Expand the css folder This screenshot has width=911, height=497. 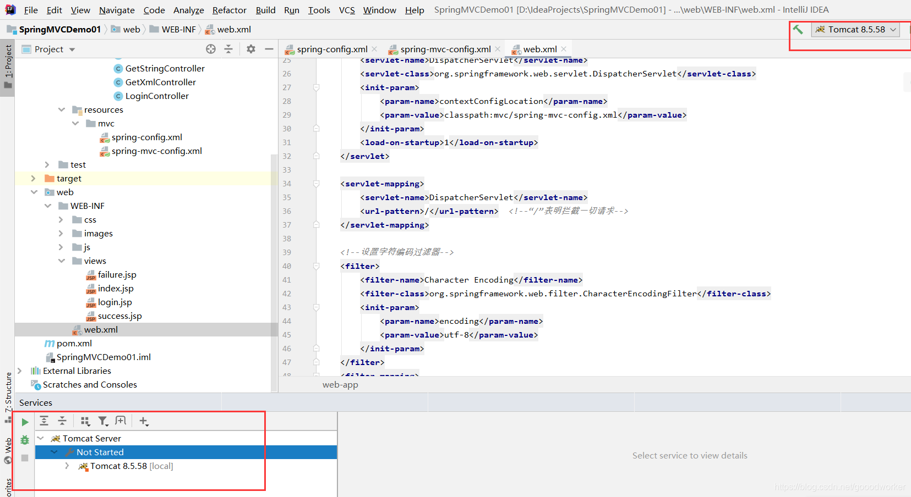coord(61,219)
